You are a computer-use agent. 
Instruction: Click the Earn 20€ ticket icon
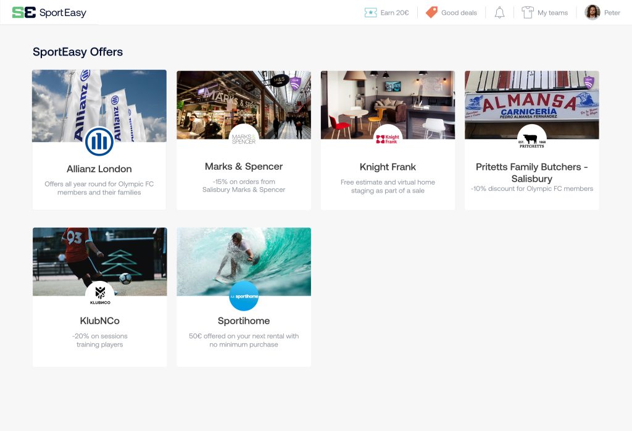click(370, 12)
